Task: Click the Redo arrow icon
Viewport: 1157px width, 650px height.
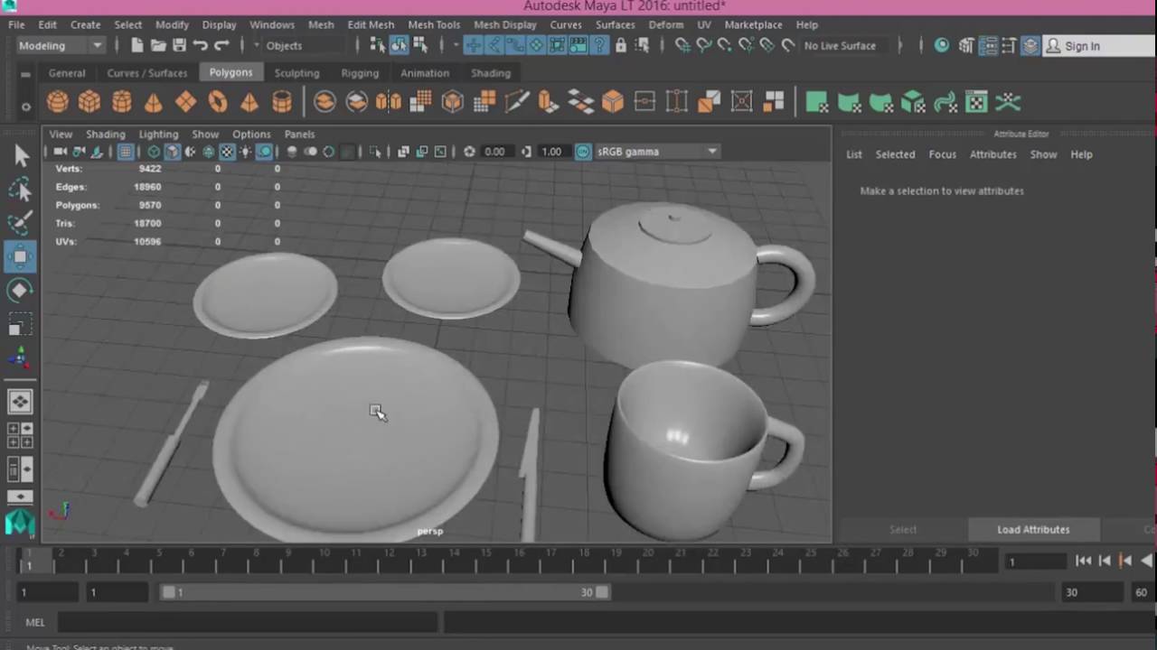Action: tap(221, 45)
